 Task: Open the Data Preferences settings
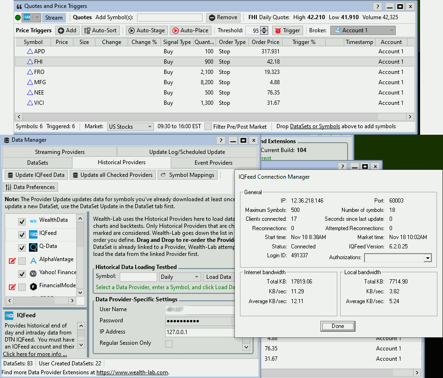(x=30, y=187)
